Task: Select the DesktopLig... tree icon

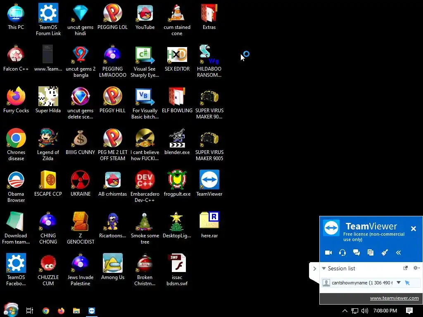Action: pyautogui.click(x=177, y=225)
